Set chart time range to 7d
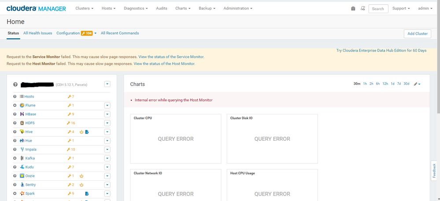 pyautogui.click(x=399, y=84)
